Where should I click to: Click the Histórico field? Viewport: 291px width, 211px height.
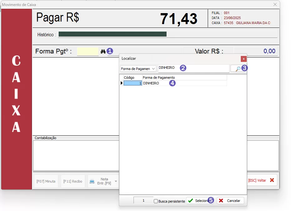(168, 34)
